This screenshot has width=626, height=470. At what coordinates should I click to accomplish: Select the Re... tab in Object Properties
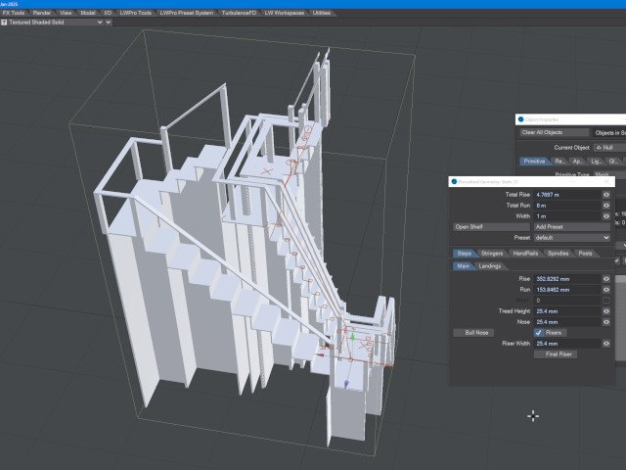click(x=559, y=161)
